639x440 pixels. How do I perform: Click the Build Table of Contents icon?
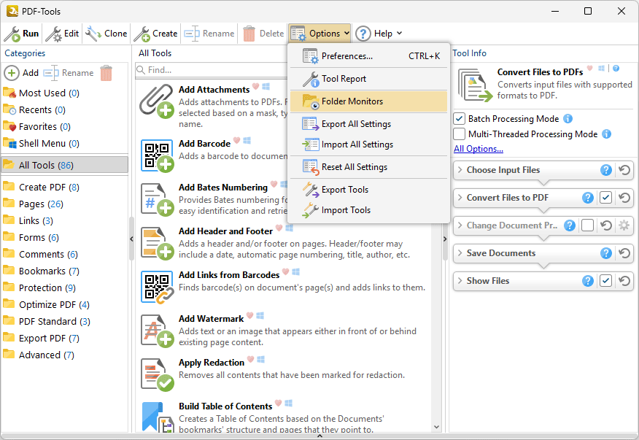[x=158, y=418]
